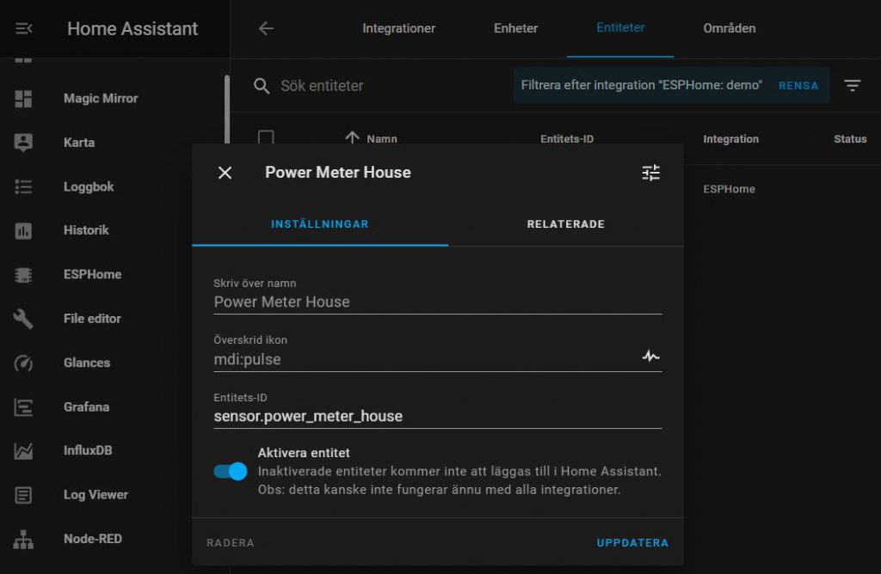Sort by the Status column header
The width and height of the screenshot is (881, 574).
pos(850,138)
